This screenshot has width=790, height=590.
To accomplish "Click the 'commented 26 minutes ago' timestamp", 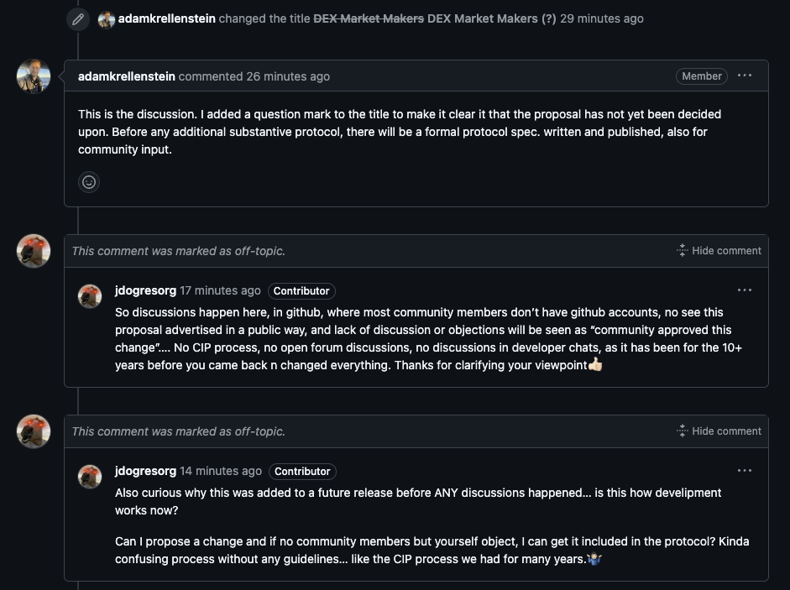I will coord(254,76).
